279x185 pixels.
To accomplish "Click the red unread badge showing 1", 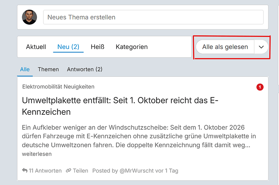I will 260,87.
